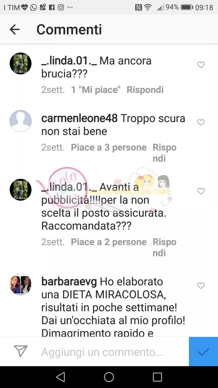
Task: Open recent apps with the square button
Action: [157, 377]
